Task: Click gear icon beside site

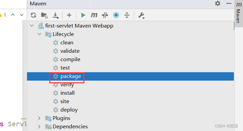Action: click(x=56, y=101)
